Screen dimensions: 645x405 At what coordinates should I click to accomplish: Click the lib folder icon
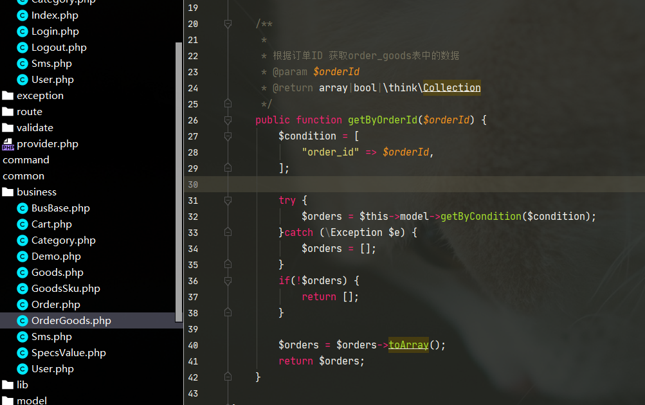8,385
